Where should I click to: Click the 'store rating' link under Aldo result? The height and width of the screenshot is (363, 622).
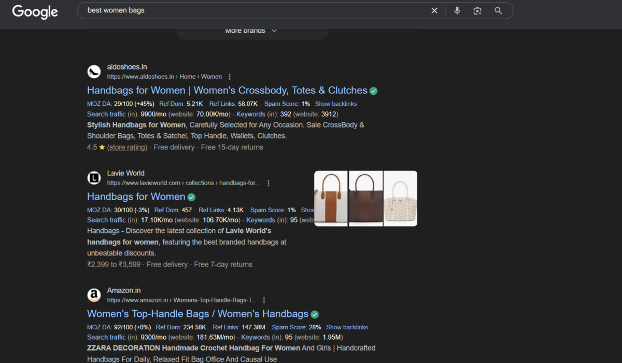(128, 147)
